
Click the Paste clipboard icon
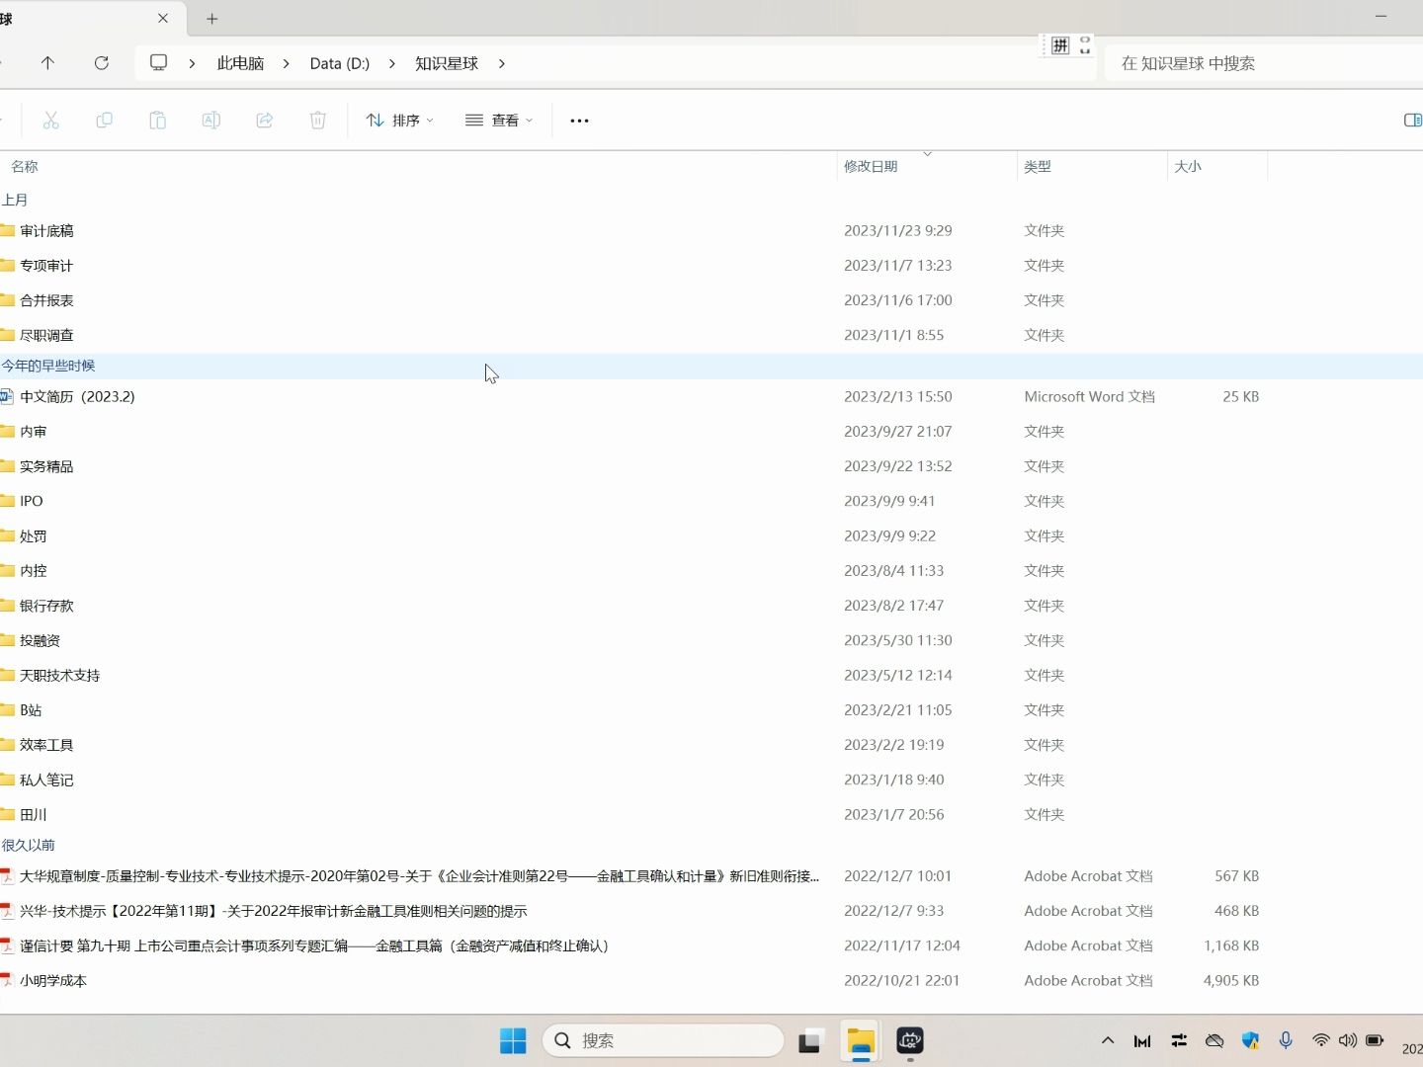(157, 121)
